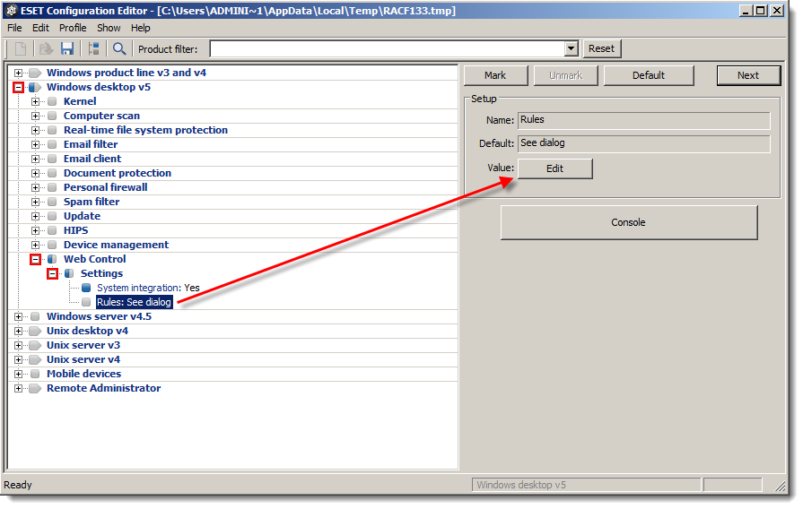The width and height of the screenshot is (803, 509).
Task: Click the tree view toolbar icon
Action: (94, 48)
